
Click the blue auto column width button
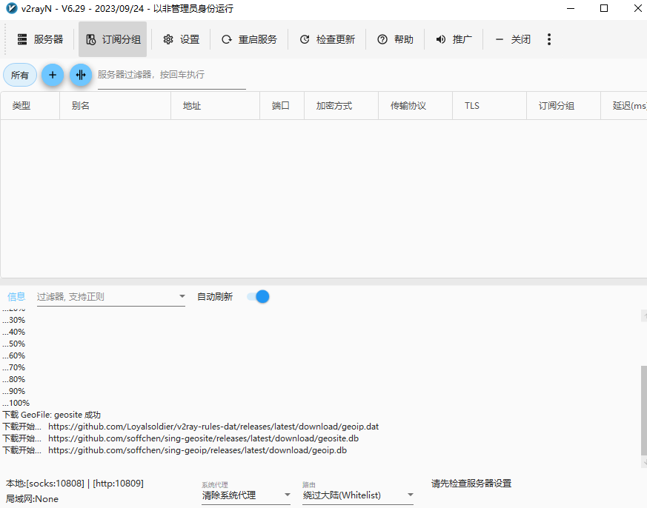pos(81,75)
